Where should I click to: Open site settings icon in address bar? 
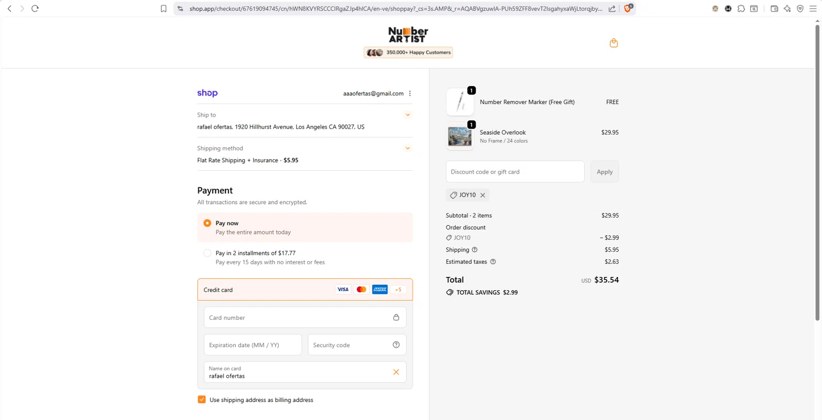click(180, 9)
